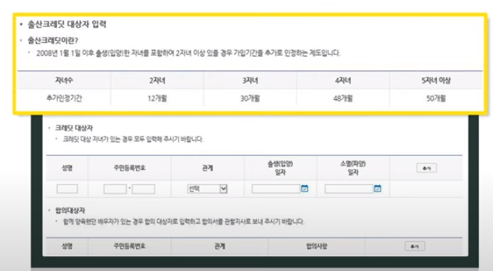Focus the second 주민등록번호 input box
Viewport: 493px width, 271px height.
click(143, 188)
